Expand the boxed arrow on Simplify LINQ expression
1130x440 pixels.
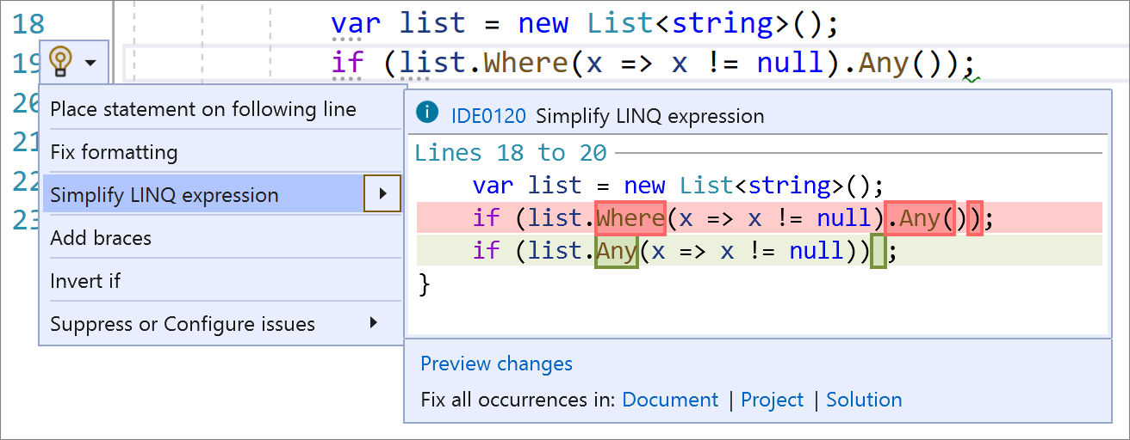pyautogui.click(x=382, y=194)
